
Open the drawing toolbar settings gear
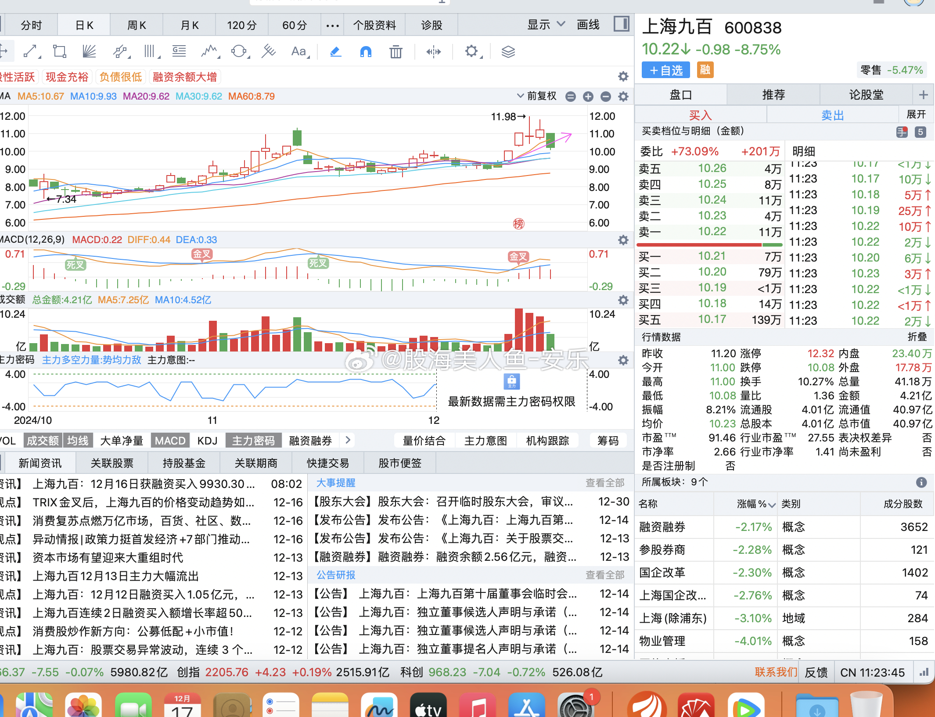click(x=472, y=52)
